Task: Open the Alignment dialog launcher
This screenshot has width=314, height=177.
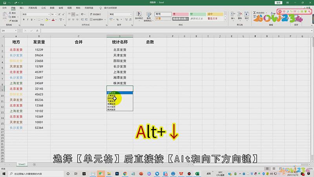Action: point(106,25)
